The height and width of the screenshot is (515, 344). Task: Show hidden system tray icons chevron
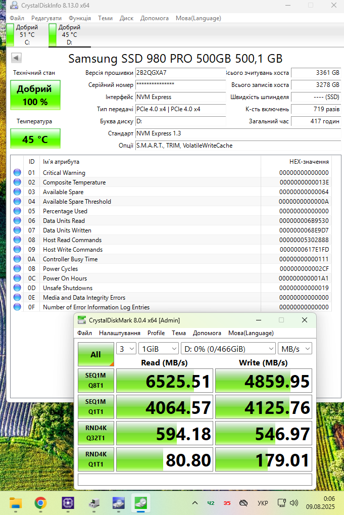[194, 503]
